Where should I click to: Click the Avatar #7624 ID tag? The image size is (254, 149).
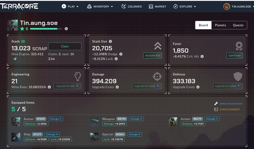41,119
